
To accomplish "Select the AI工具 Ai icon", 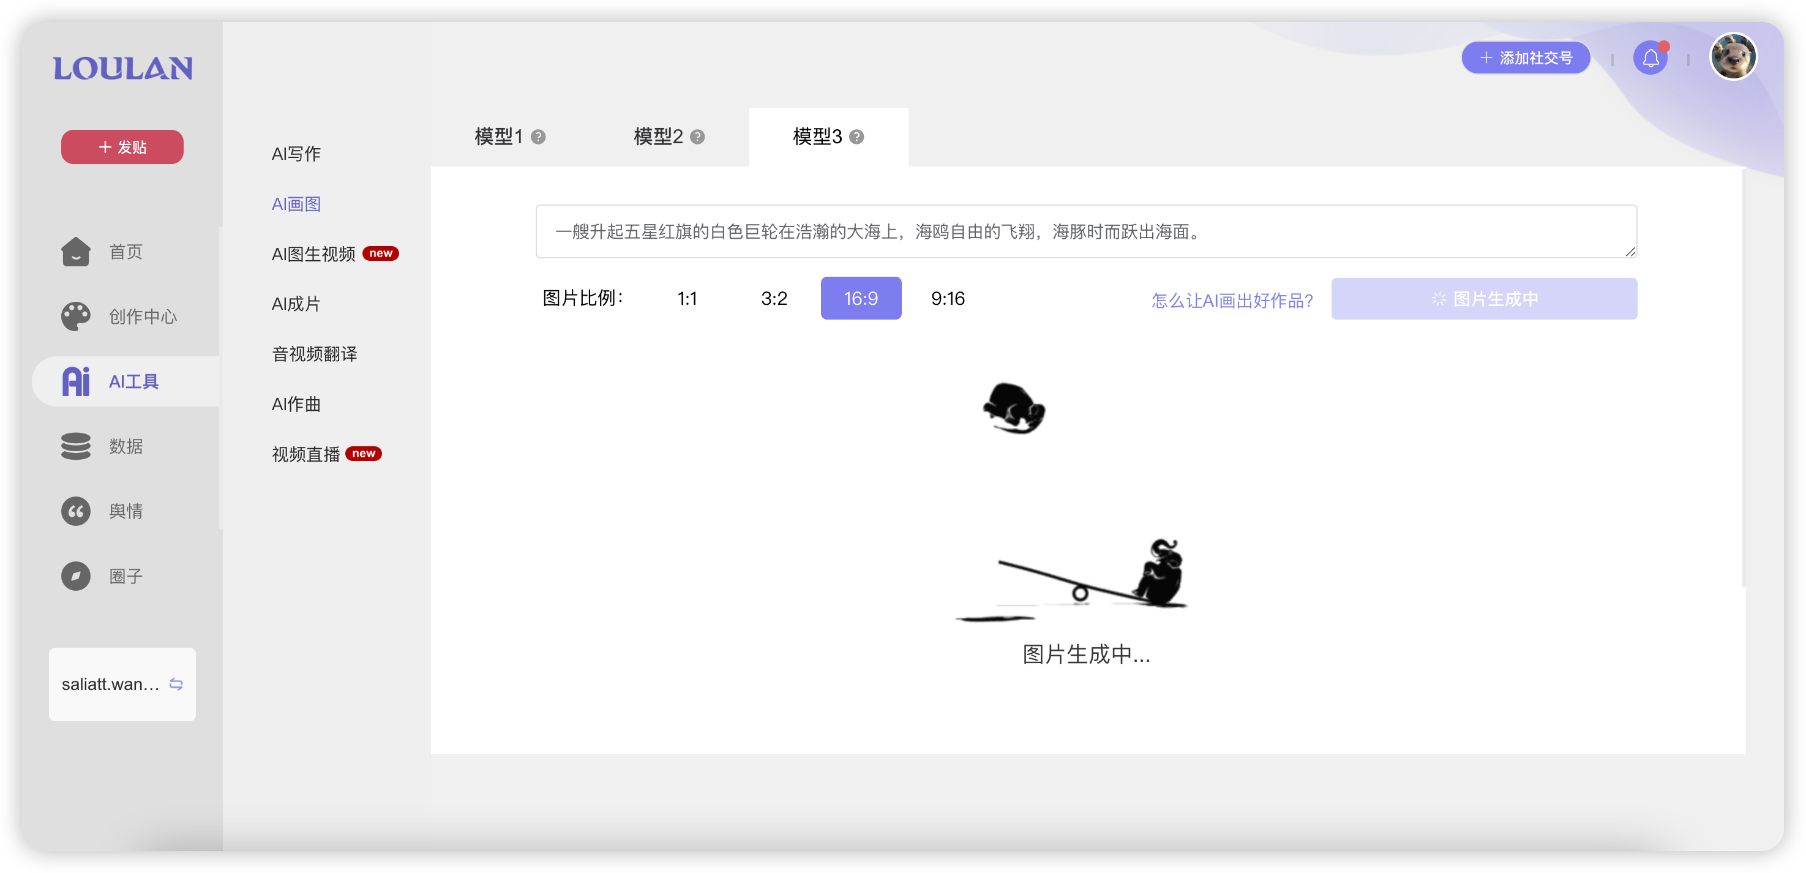I will tap(76, 381).
